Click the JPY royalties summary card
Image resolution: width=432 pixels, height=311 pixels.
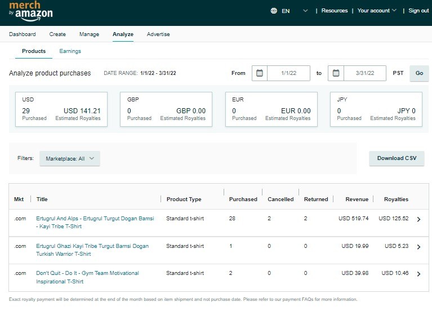click(376, 109)
